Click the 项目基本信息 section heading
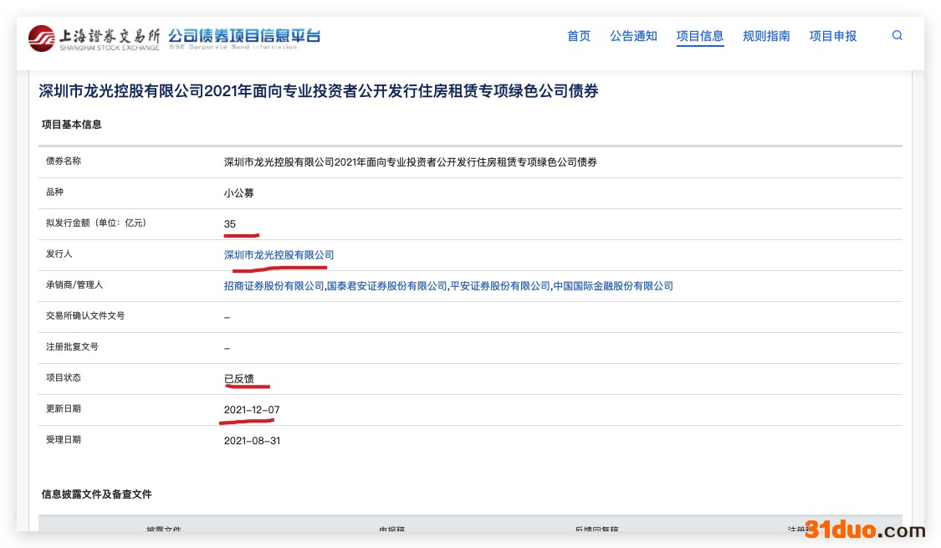The height and width of the screenshot is (548, 941). (x=72, y=125)
